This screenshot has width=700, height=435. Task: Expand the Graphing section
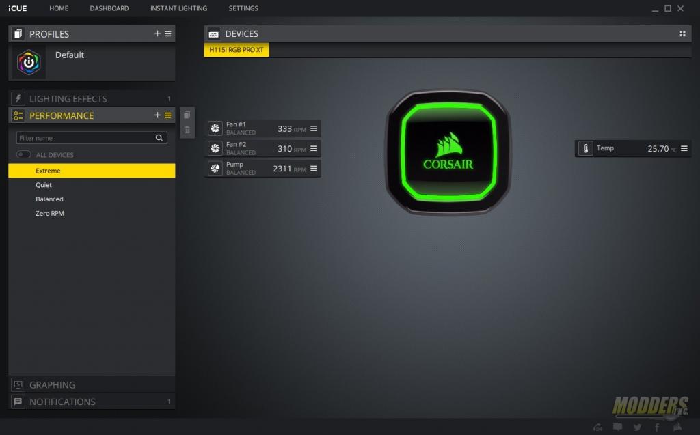[x=92, y=384]
